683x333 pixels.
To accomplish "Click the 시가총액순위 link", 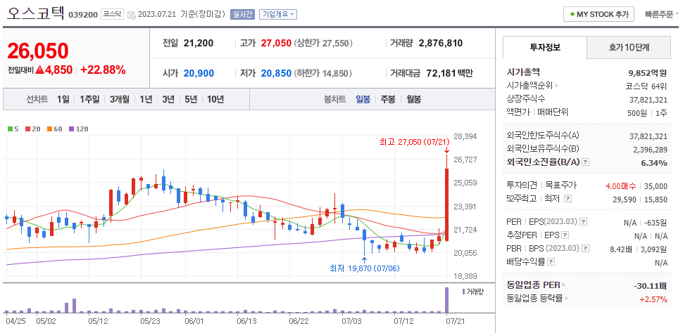I will click(x=530, y=86).
